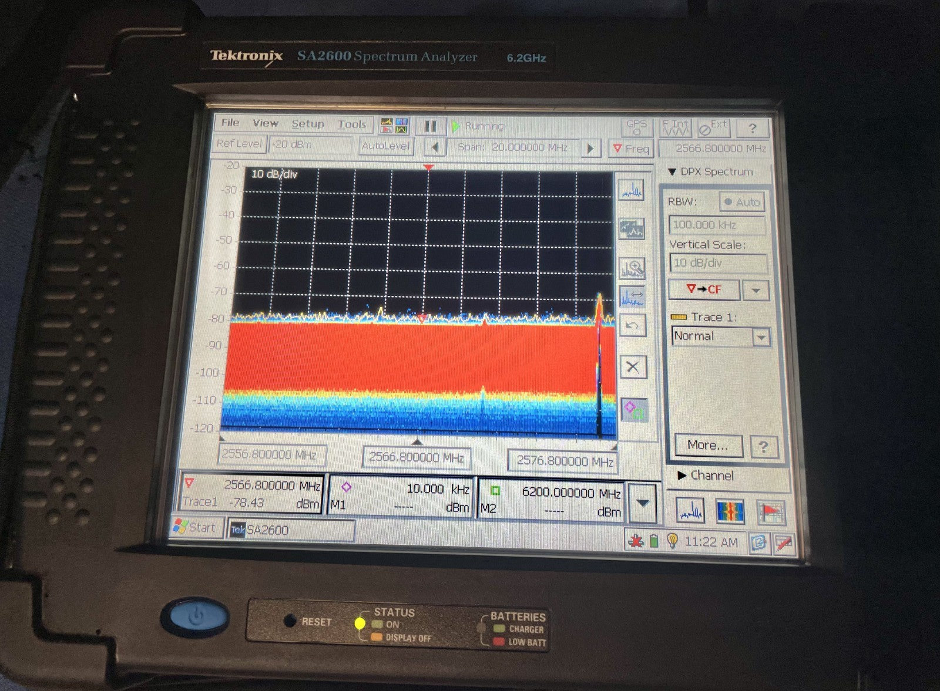Screen dimensions: 940x691
Task: Click the Trace1 -78.43 dBm marker readout
Action: [x=251, y=494]
